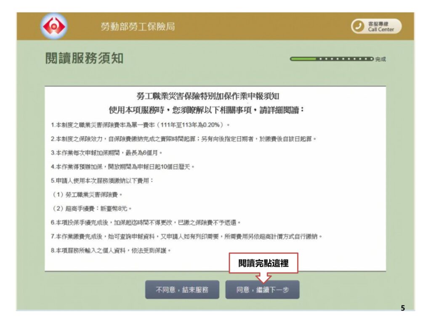This screenshot has width=431, height=323.
Task: Click the 勞動部勞工保險局 header title
Action: click(x=137, y=26)
